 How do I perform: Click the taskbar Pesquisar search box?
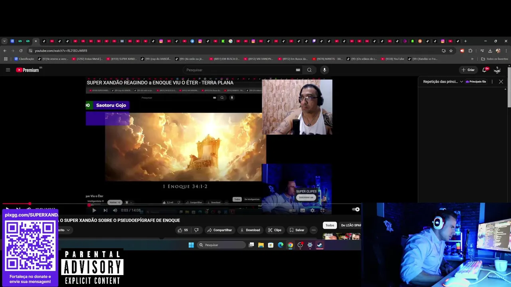(222, 245)
